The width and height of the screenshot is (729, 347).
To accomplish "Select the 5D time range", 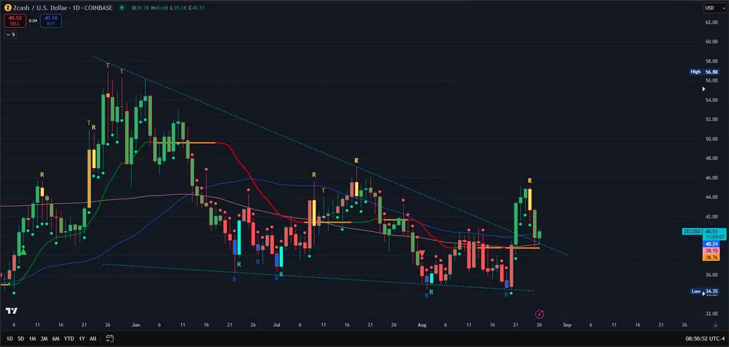I will pos(21,338).
